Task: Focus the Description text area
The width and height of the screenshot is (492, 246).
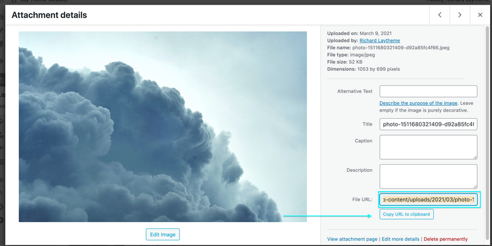Action: pos(429,176)
